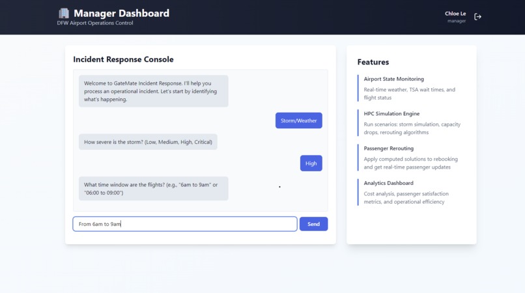Click the Storm/Weather reply bubble
This screenshot has height=293, width=525.
[299, 120]
